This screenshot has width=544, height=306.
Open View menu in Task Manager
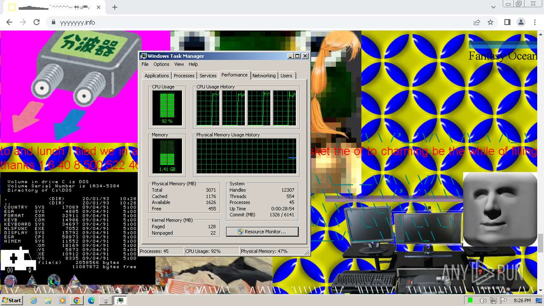179,64
